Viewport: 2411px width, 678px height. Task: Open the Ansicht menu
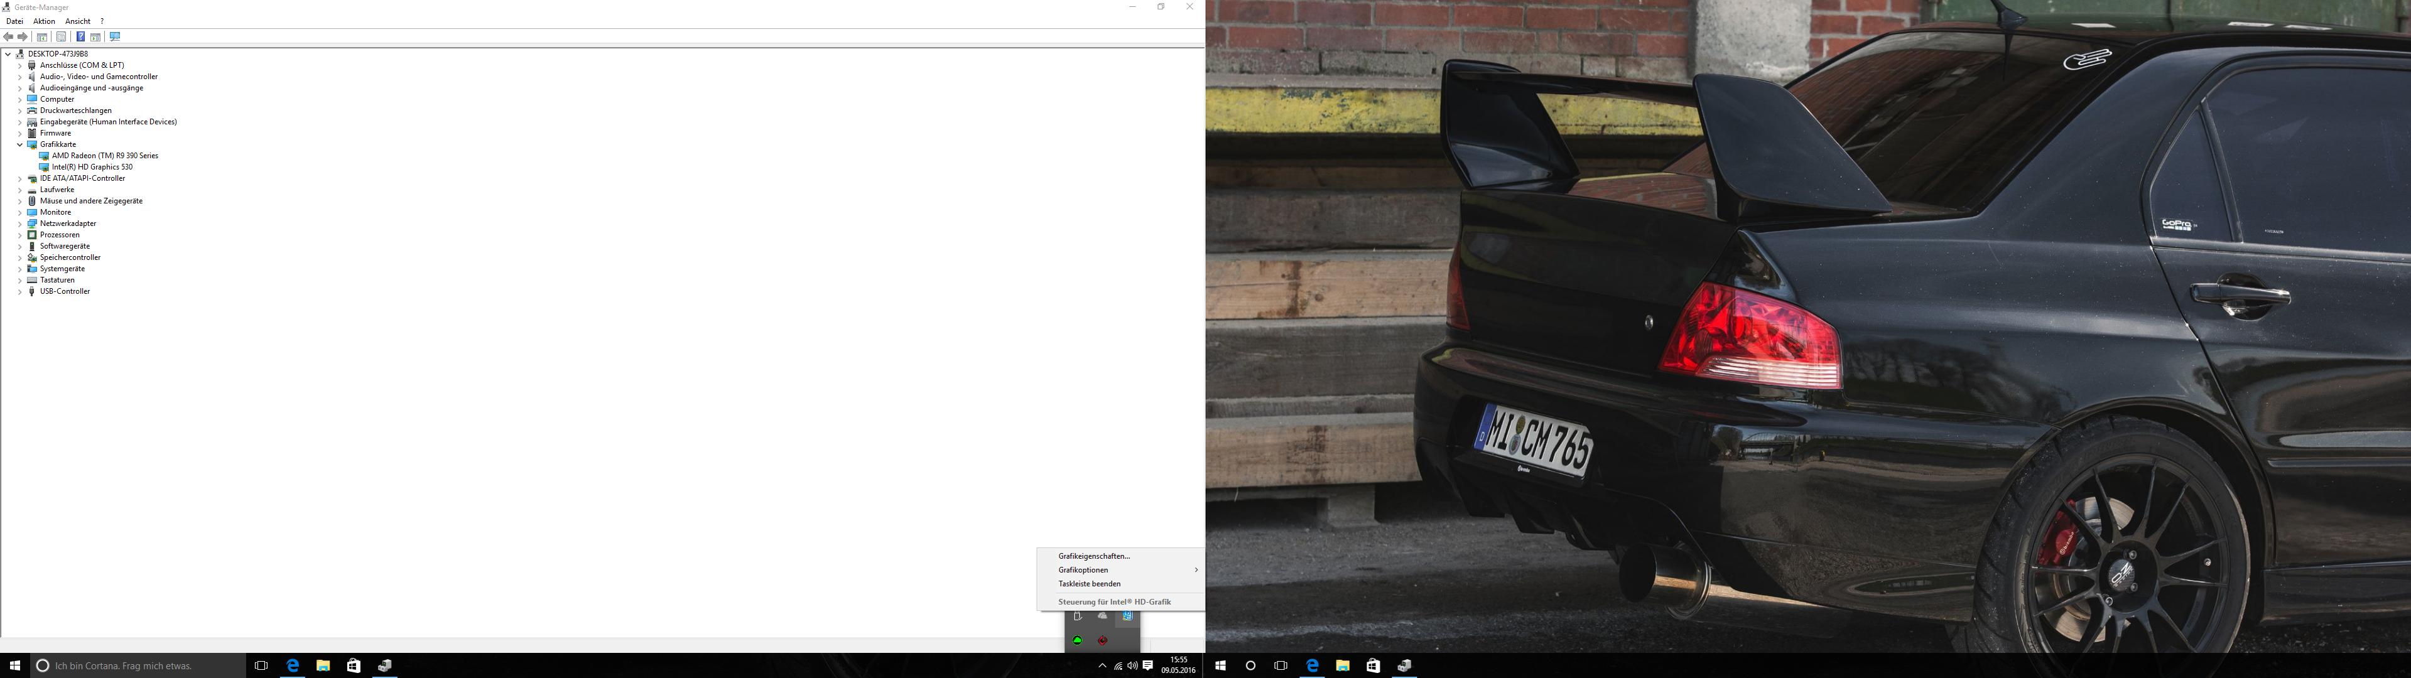click(x=78, y=21)
